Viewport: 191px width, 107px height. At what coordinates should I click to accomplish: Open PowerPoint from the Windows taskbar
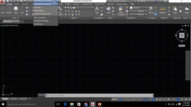pos(99,104)
